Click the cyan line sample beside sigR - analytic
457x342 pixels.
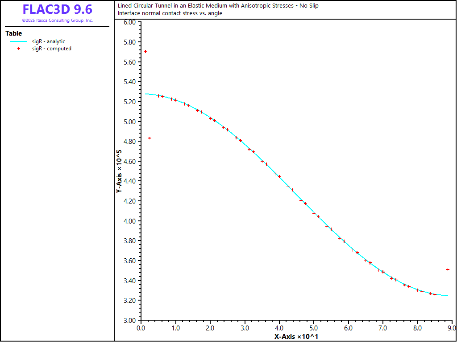[19, 41]
